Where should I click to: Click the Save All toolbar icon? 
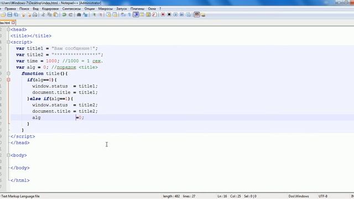point(16,15)
